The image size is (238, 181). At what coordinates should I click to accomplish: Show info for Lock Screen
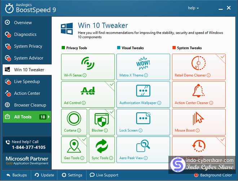141,130
